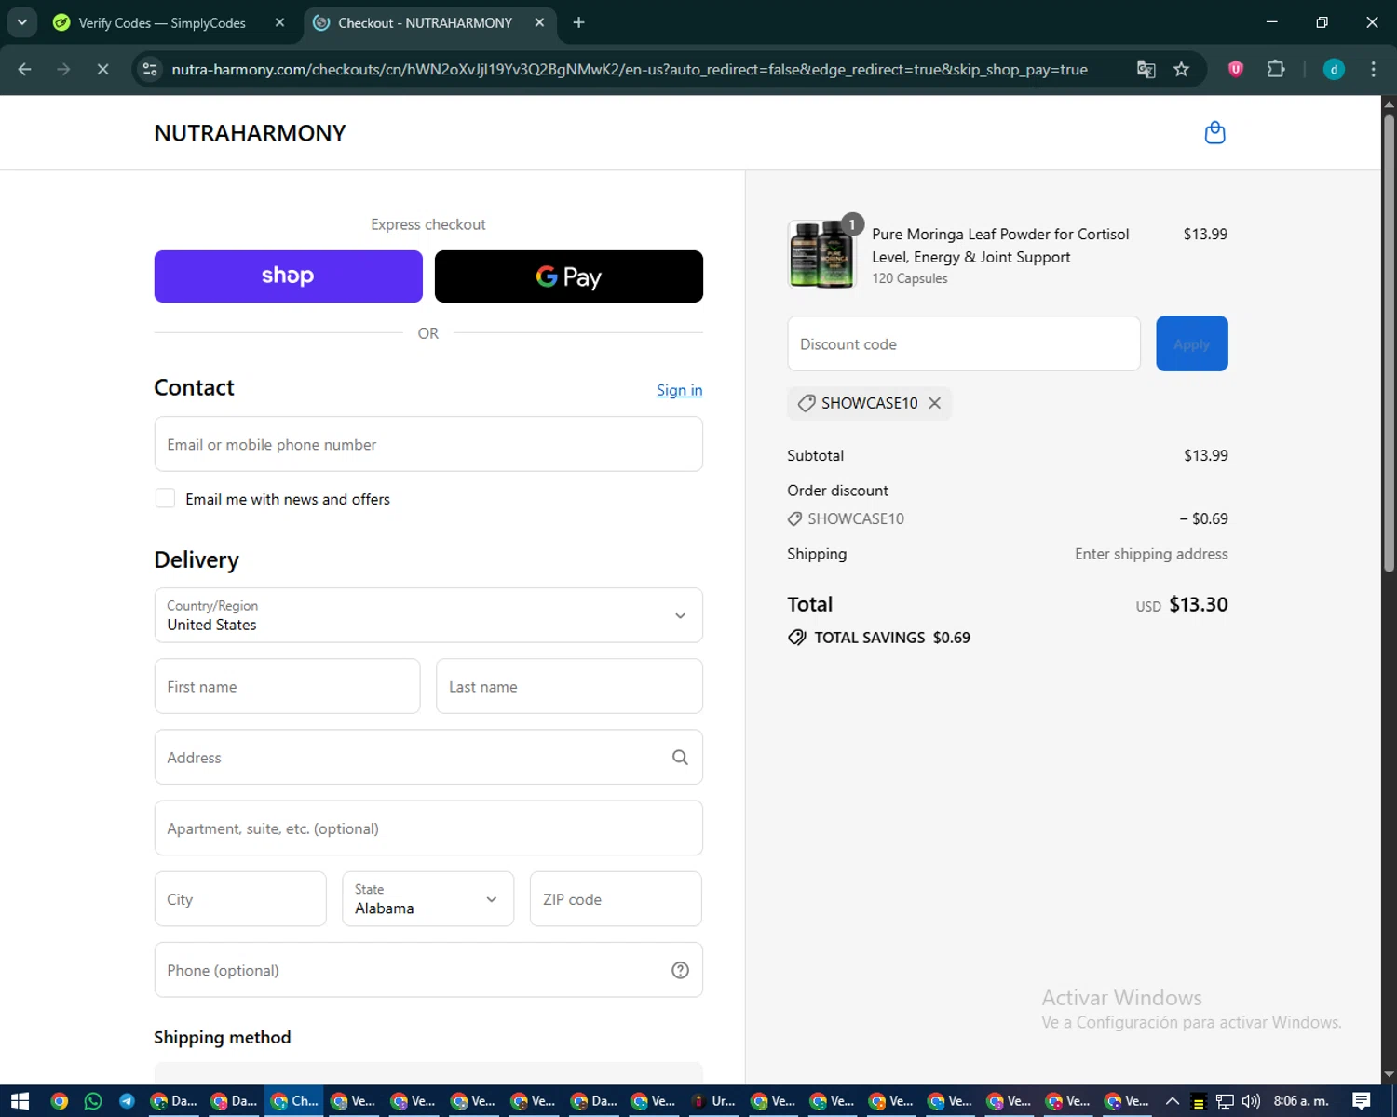The height and width of the screenshot is (1117, 1397).
Task: Open the Chrome profile avatar 'd'
Action: point(1334,69)
